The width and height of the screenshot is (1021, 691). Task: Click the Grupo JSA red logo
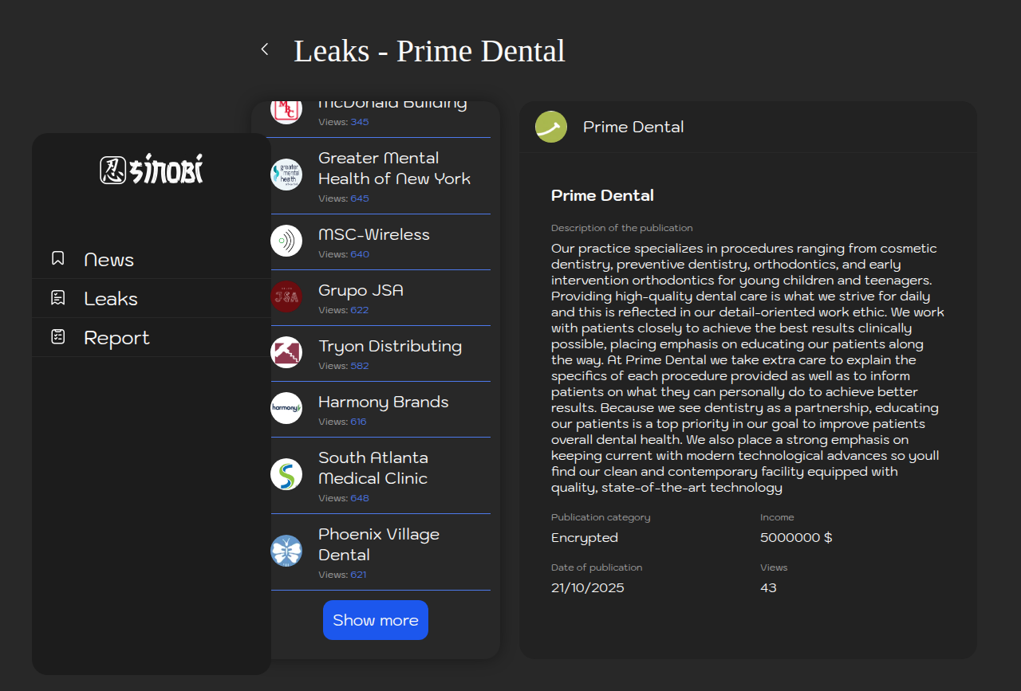click(286, 296)
